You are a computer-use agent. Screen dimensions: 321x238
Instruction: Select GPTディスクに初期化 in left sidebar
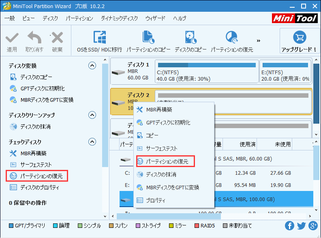[x=37, y=88]
